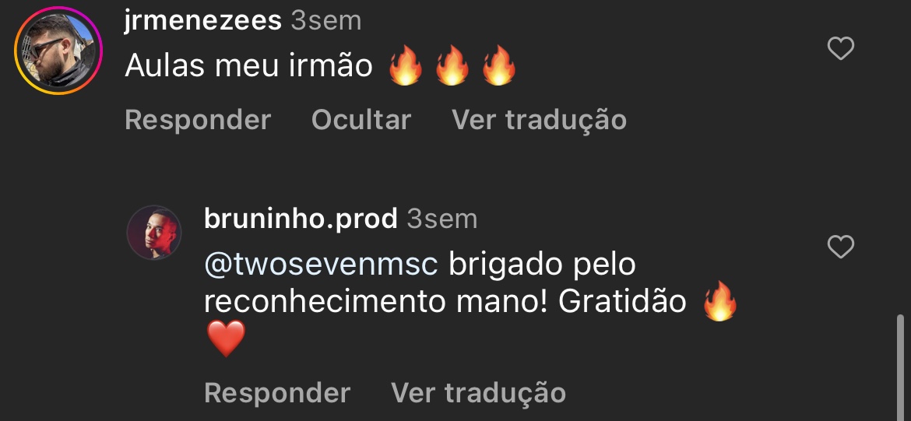911x421 pixels.
Task: Click the fire emoji after "Gratidão"
Action: [720, 301]
